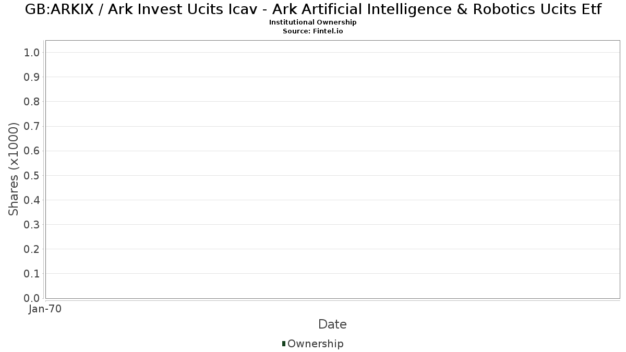Image resolution: width=626 pixels, height=352 pixels.
Task: Click the ARKIX chart main title
Action: tap(313, 9)
